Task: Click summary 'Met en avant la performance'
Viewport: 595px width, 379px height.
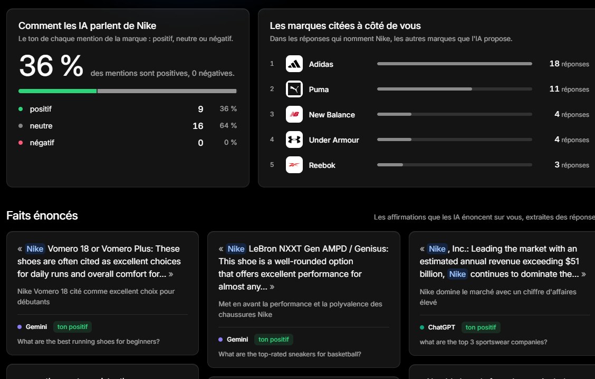Action: (x=300, y=309)
